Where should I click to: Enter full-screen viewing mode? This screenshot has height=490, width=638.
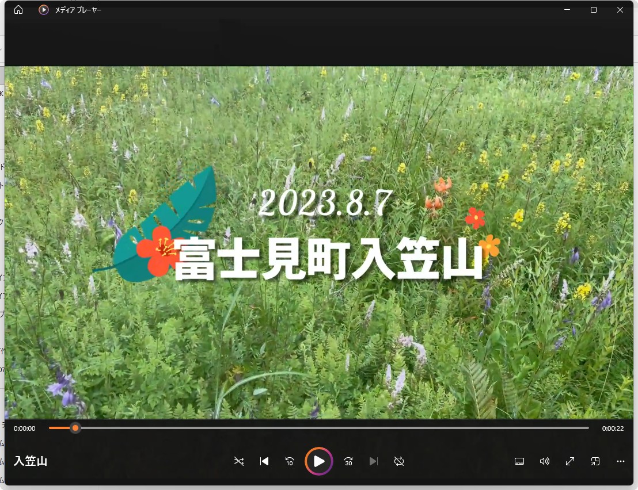(x=569, y=461)
